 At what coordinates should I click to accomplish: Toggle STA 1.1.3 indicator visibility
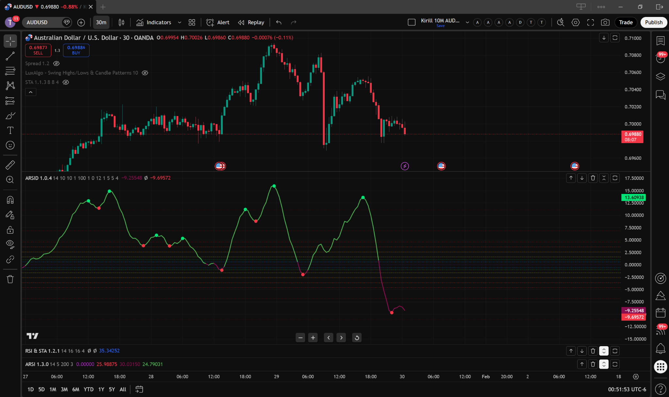tap(66, 82)
